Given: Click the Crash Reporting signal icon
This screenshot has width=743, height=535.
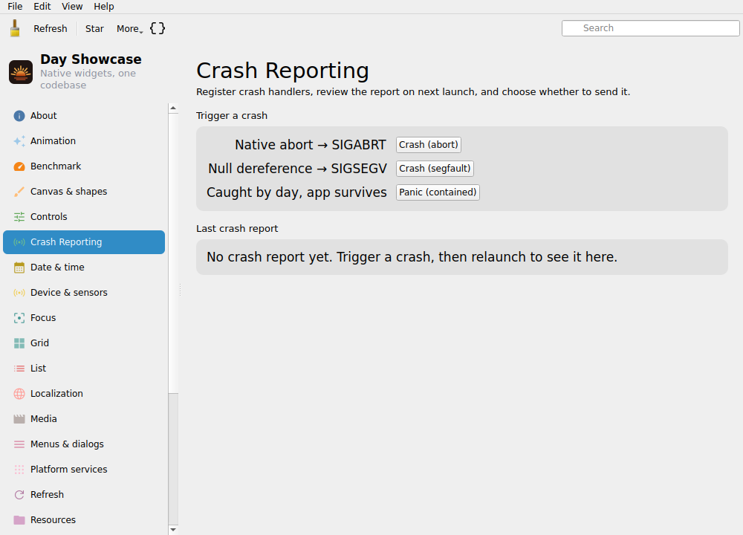Looking at the screenshot, I should click(x=19, y=242).
